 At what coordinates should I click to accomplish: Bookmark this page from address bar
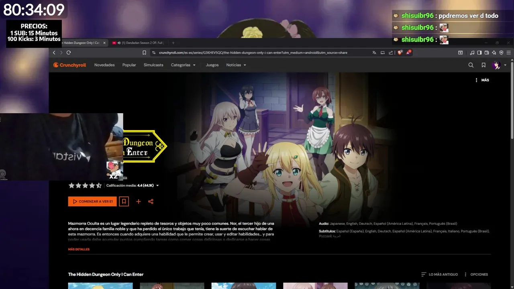click(144, 53)
